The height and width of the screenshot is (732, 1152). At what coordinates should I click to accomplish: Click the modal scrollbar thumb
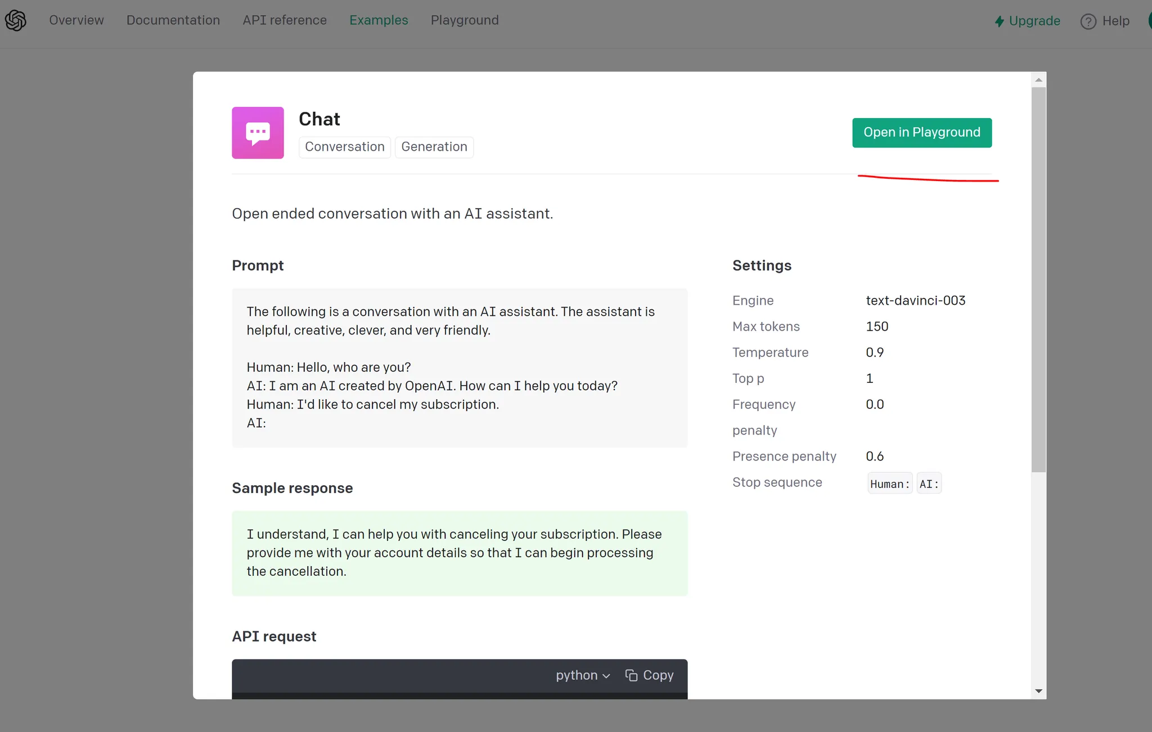(1038, 279)
